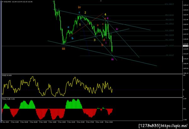
Task: Select the cyan 'c' wave label
Action: click(x=79, y=12)
